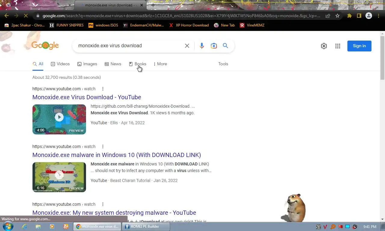
Task: Click the blue magnifier search button
Action: [225, 46]
